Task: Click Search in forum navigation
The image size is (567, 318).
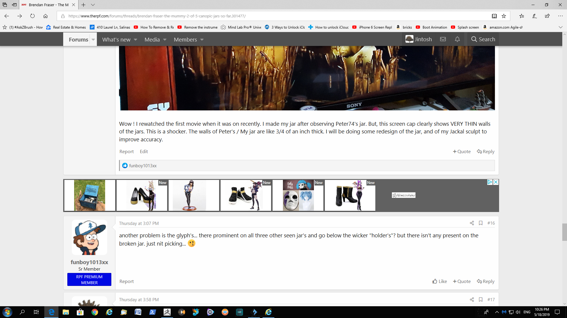Action: pyautogui.click(x=483, y=39)
